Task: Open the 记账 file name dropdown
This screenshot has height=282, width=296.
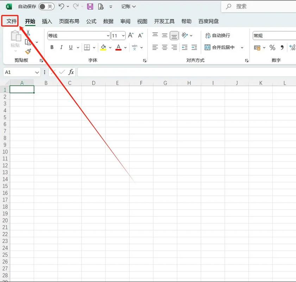Action: (x=128, y=7)
